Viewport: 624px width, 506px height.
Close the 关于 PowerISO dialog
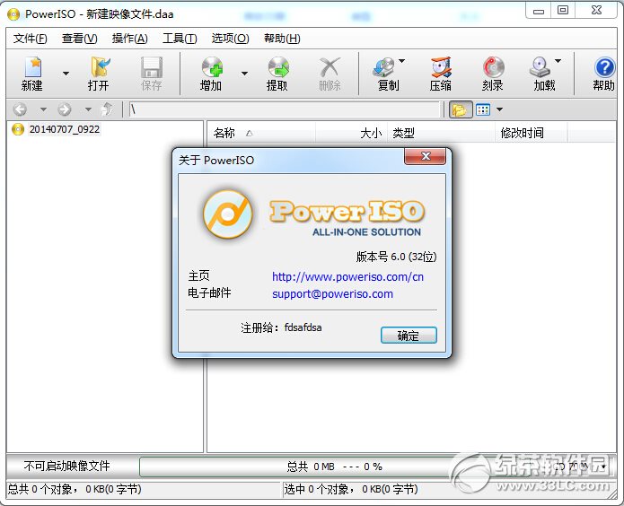tap(425, 156)
